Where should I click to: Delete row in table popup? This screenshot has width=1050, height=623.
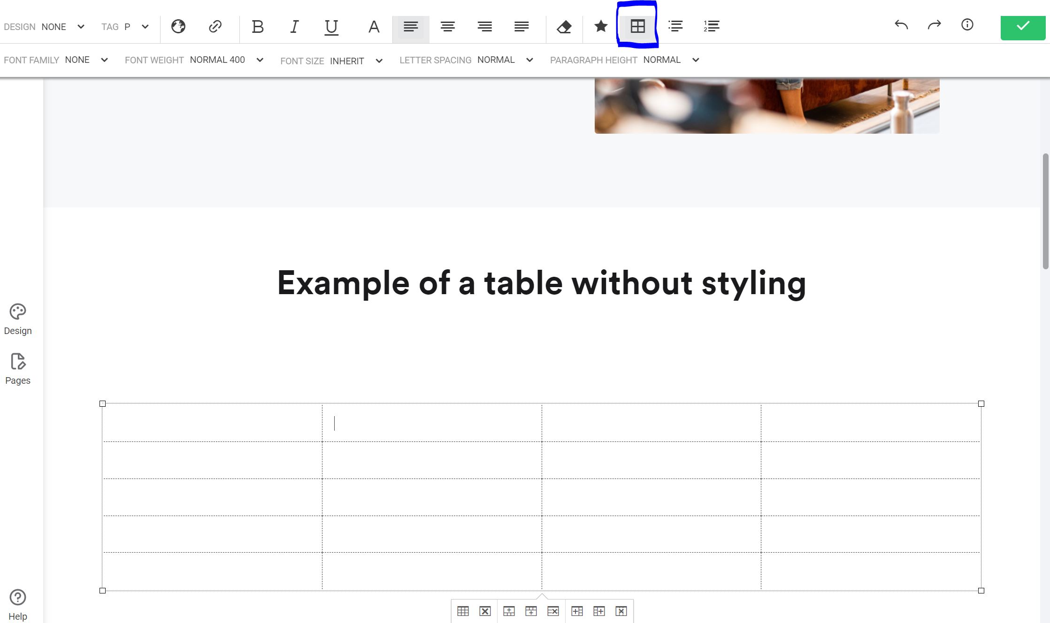(x=553, y=611)
